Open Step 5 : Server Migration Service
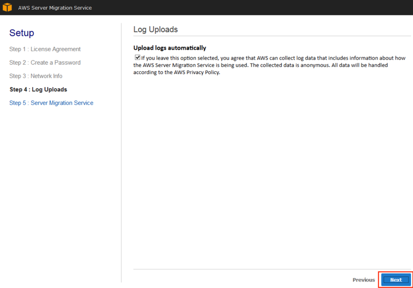Screen dimensions: 413x288 coord(51,103)
